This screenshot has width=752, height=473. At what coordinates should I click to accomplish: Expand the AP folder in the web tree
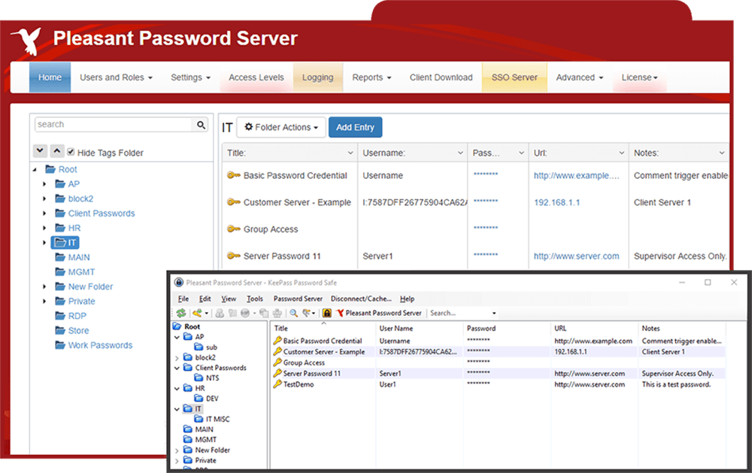(x=44, y=184)
